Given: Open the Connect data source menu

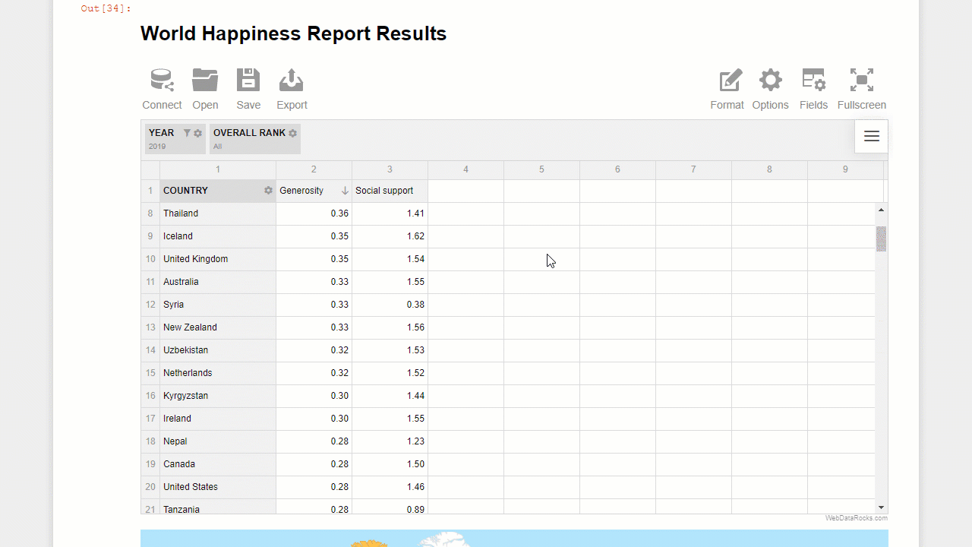Looking at the screenshot, I should [x=162, y=90].
